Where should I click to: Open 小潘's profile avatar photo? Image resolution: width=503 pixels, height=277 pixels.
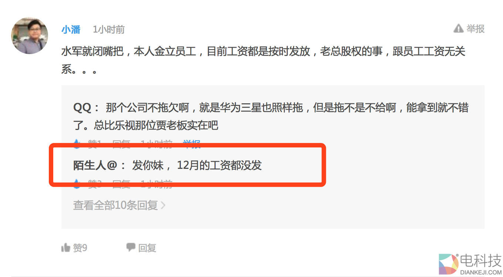click(x=30, y=36)
